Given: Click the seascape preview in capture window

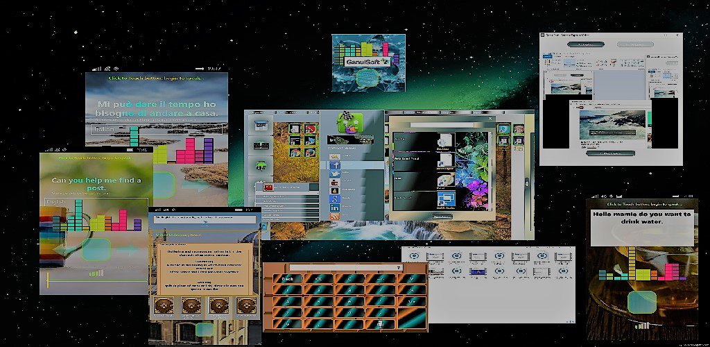Looking at the screenshot, I should [x=612, y=124].
